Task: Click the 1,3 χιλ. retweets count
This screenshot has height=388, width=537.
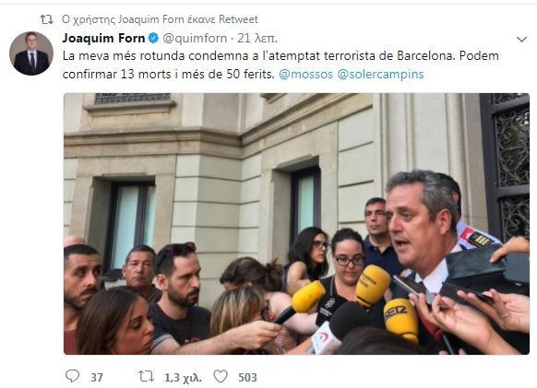Action: (x=183, y=378)
